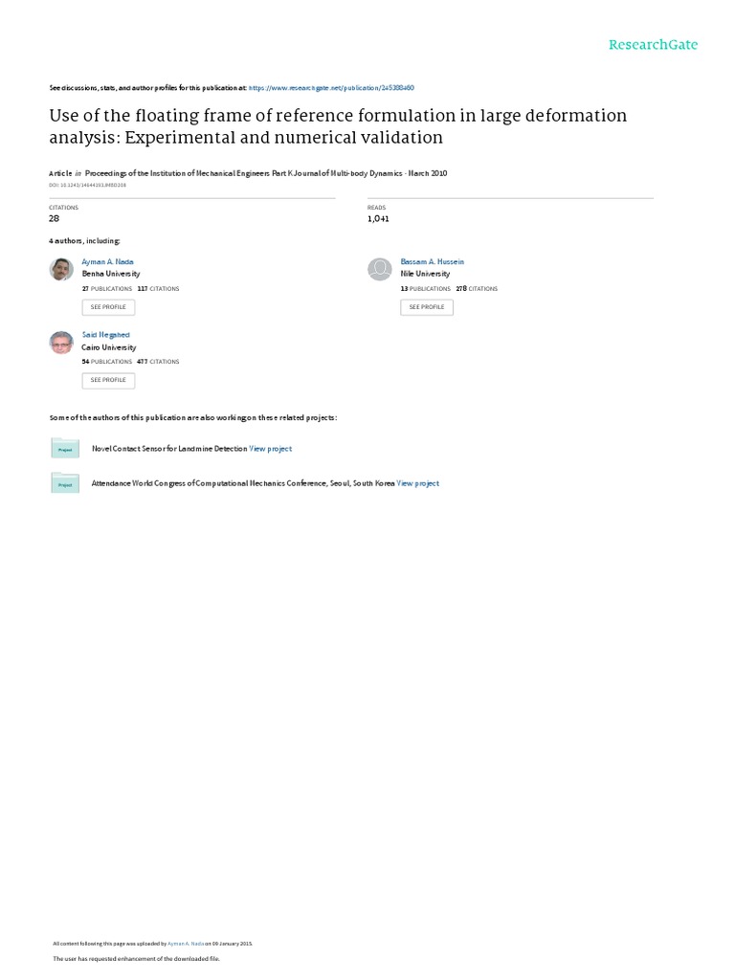Screen dimensions: 735x980
Task: Open Said Megahed author name link
Action: (104, 335)
